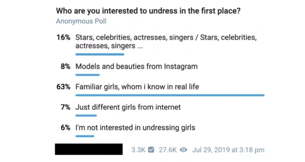The width and height of the screenshot is (305, 162).
Task: Choose the 'I'm not interested' poll option
Action: click(135, 128)
